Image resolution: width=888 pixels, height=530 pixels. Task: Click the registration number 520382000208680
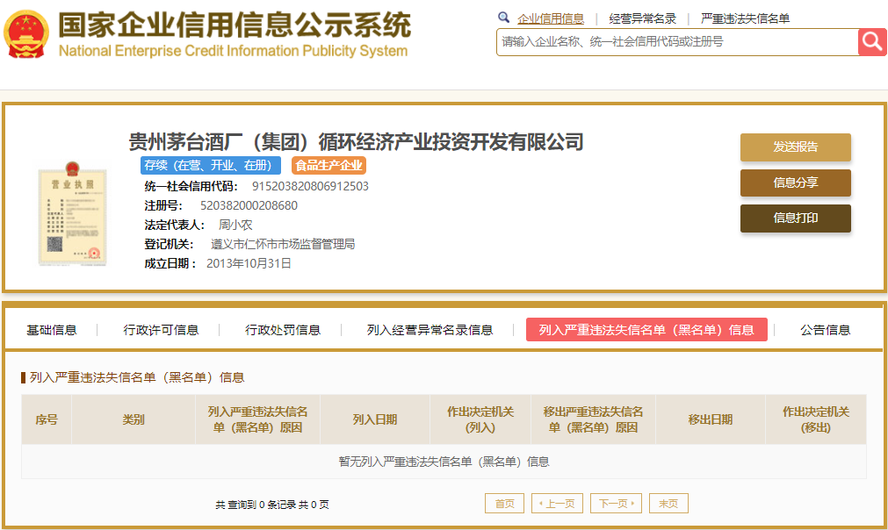click(x=249, y=206)
